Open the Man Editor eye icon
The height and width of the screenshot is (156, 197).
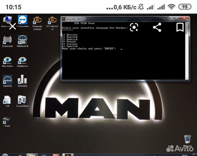[8, 62]
